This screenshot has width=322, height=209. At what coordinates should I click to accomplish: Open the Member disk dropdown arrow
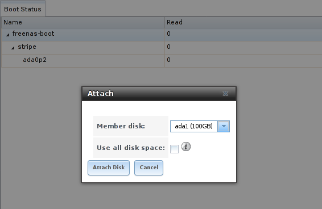coord(224,126)
